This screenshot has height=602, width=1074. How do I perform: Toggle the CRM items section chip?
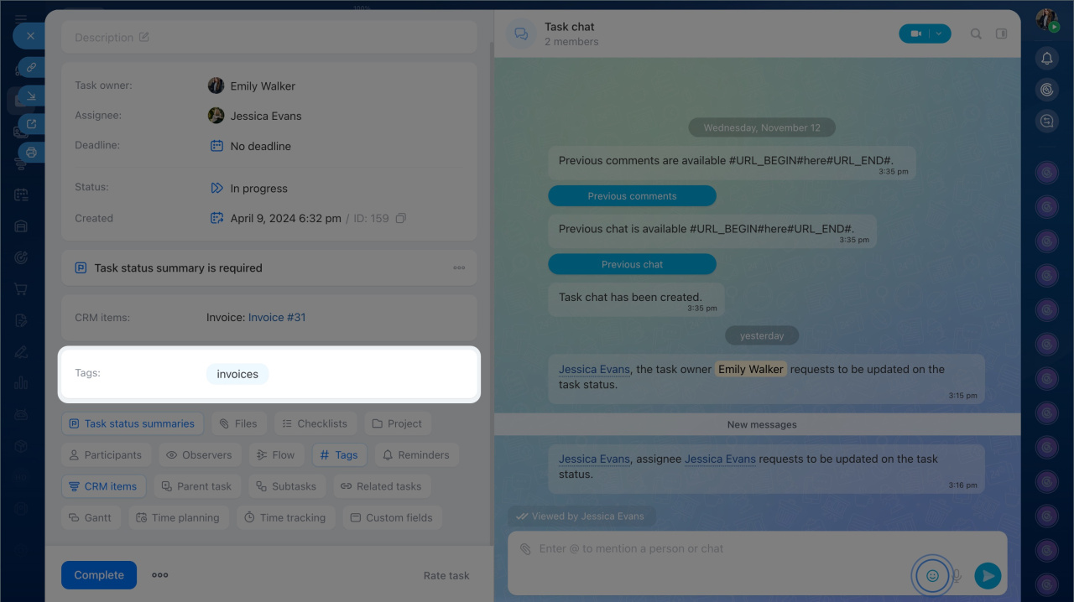[x=103, y=486]
